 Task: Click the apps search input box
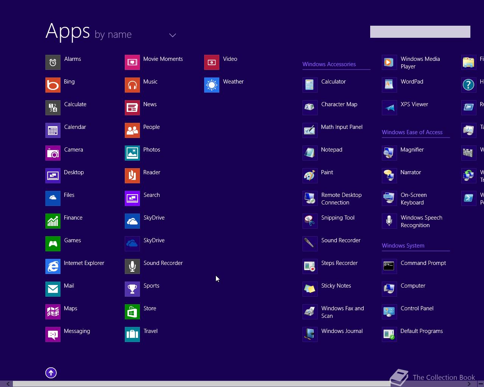tap(420, 32)
